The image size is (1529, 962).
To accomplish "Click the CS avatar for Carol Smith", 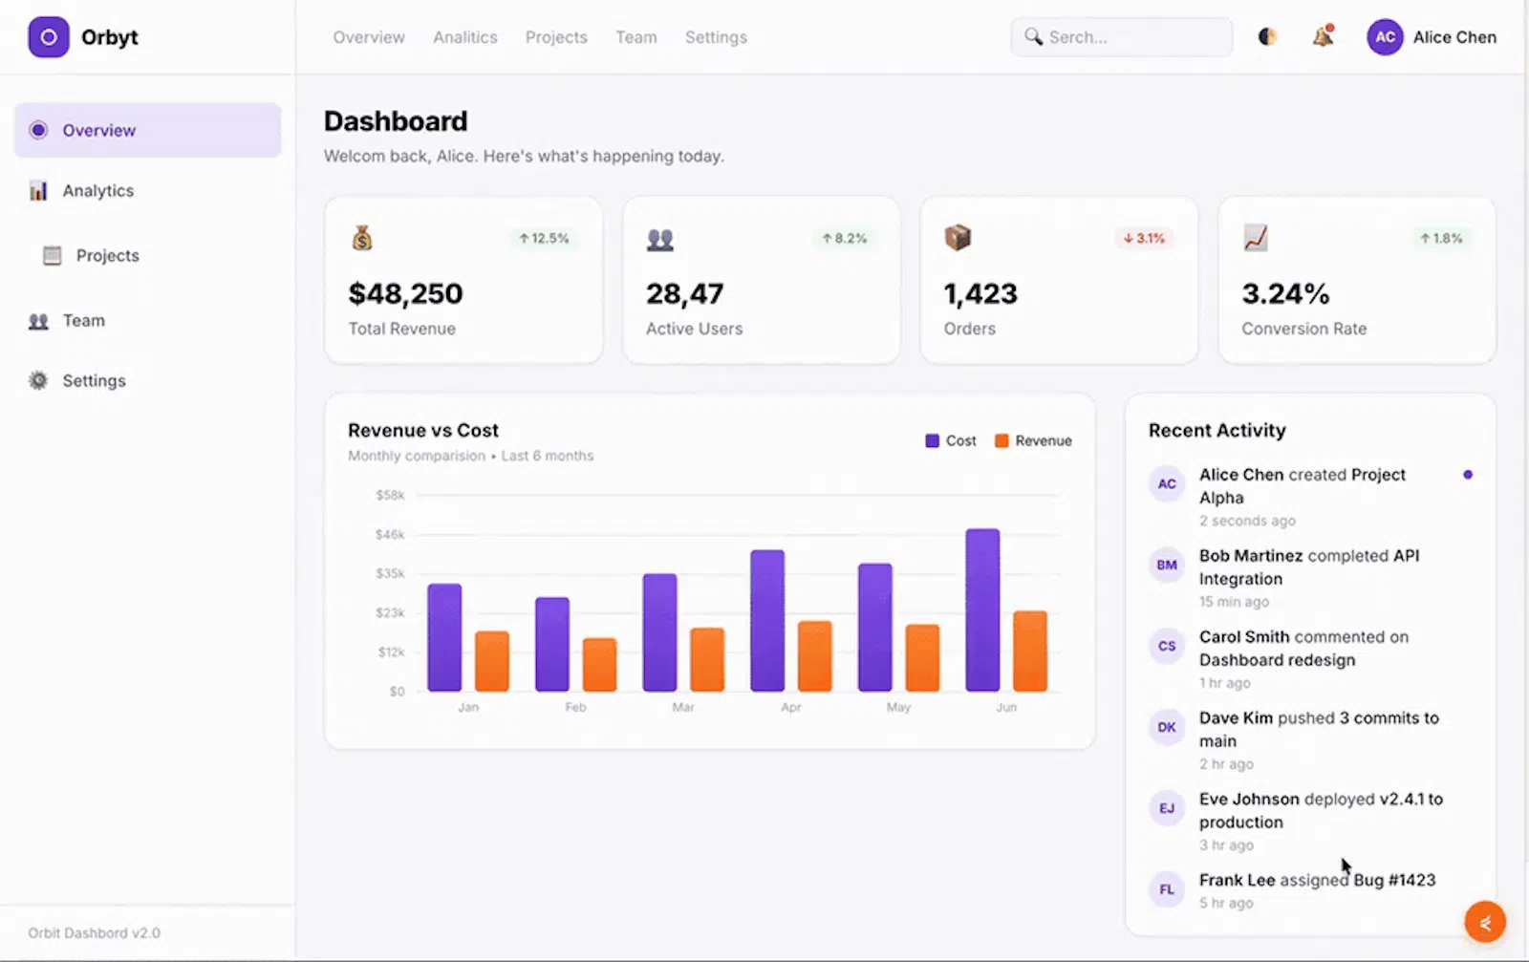I will click(x=1167, y=647).
